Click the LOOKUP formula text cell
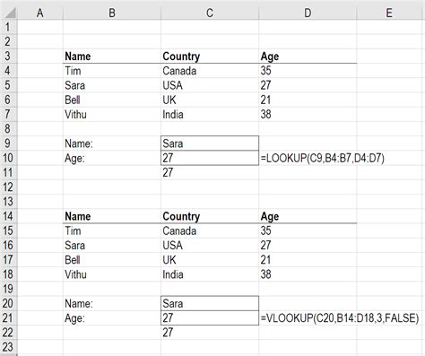This screenshot has height=356, width=425. click(323, 158)
